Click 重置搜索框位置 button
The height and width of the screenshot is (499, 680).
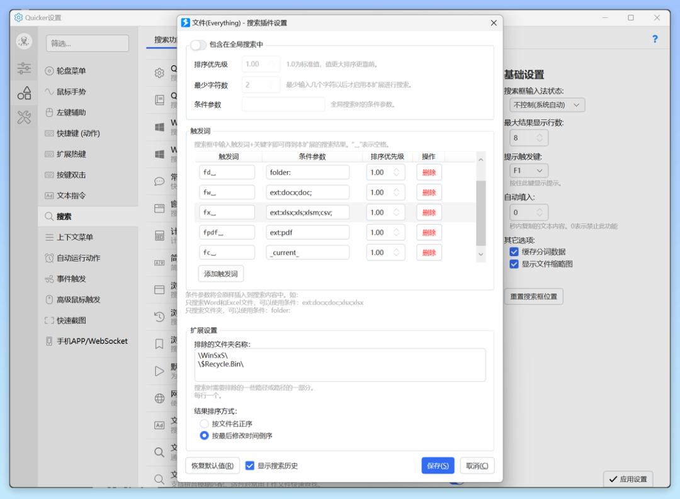pyautogui.click(x=533, y=296)
